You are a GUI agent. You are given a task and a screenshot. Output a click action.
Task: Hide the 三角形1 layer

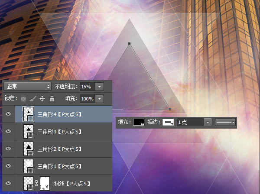(8, 166)
